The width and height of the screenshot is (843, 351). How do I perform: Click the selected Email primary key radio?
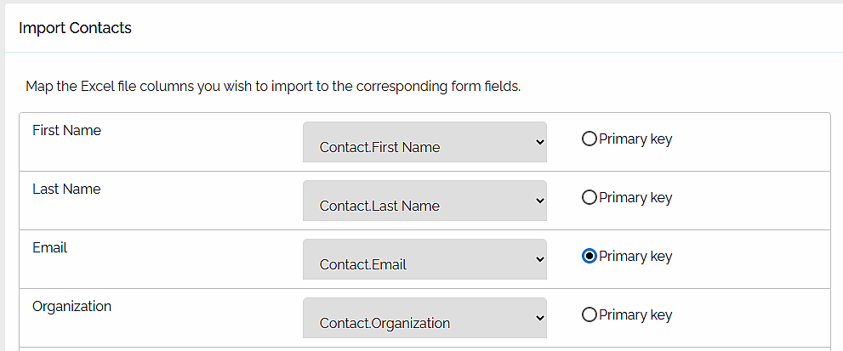[589, 256]
